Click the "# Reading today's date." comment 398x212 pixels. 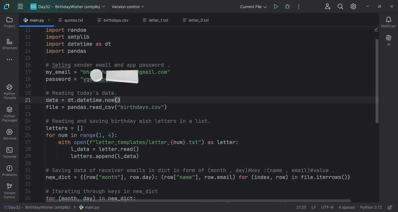(x=82, y=93)
